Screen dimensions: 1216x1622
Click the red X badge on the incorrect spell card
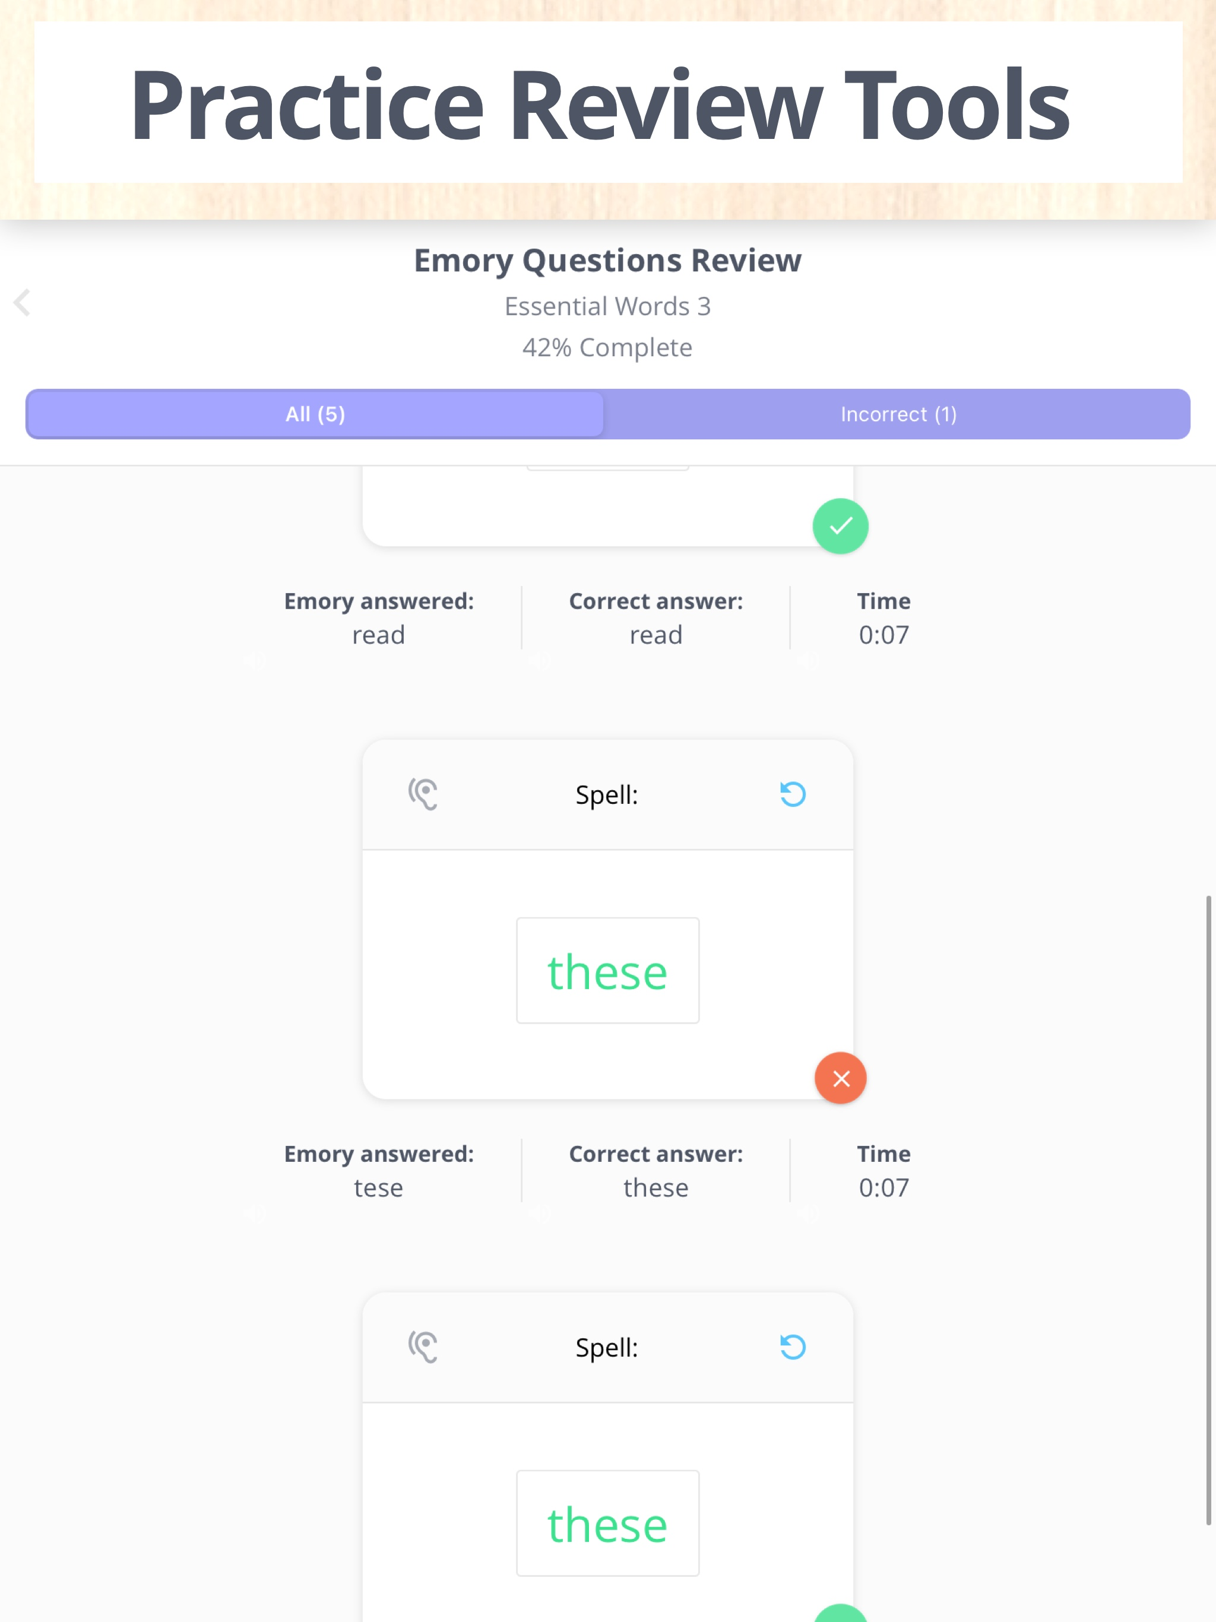(841, 1078)
